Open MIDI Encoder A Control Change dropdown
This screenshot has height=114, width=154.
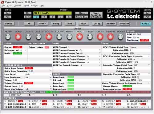click(100, 56)
